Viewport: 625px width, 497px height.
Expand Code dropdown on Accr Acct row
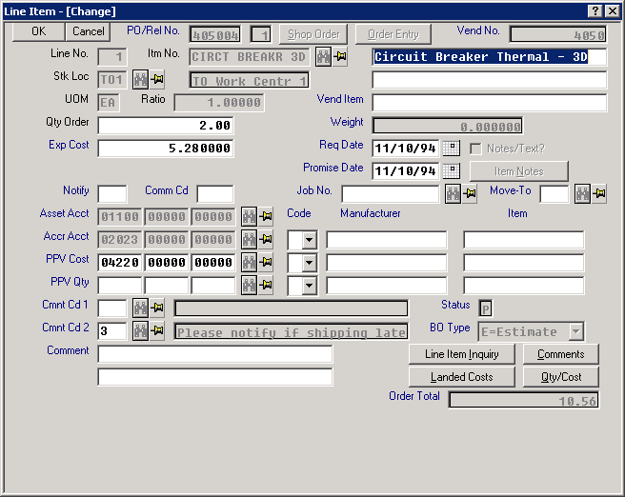(310, 240)
